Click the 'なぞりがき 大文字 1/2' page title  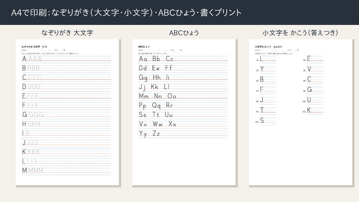click(34, 47)
